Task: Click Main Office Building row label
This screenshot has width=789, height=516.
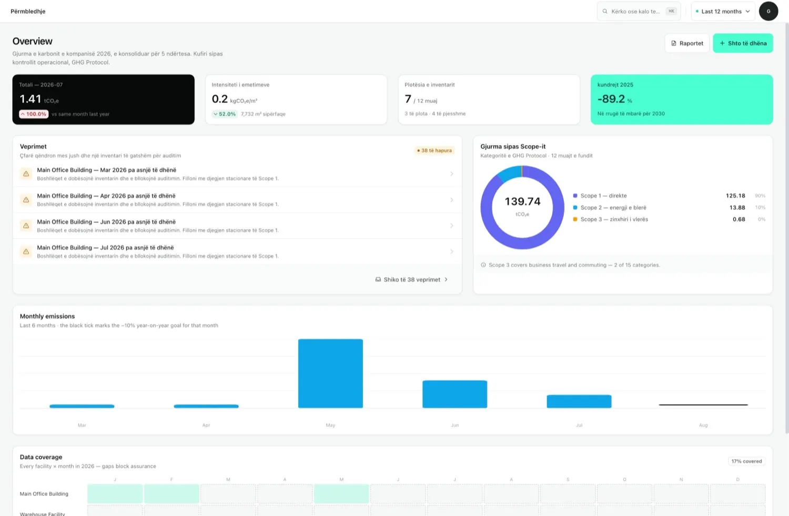Action: tap(44, 494)
